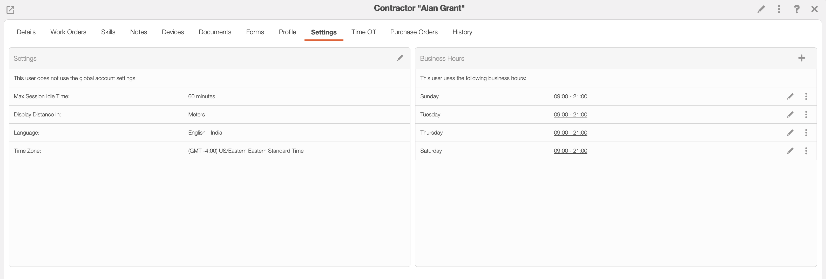Click the header pencil to edit the contractor
Screen dimensions: 826x279
[761, 9]
